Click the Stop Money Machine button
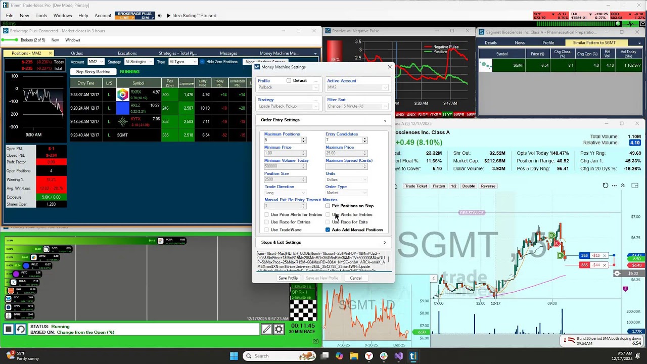The width and height of the screenshot is (647, 364). [93, 72]
